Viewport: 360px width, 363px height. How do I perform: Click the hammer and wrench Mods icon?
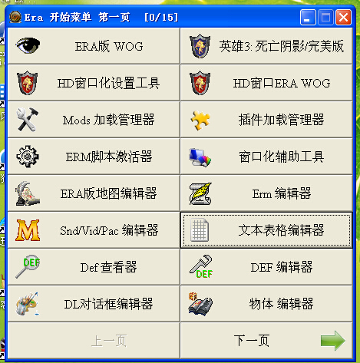[28, 120]
